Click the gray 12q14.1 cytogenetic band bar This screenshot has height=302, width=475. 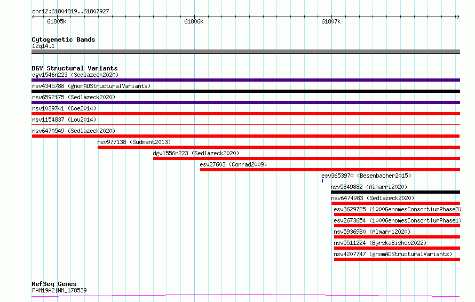246,52
